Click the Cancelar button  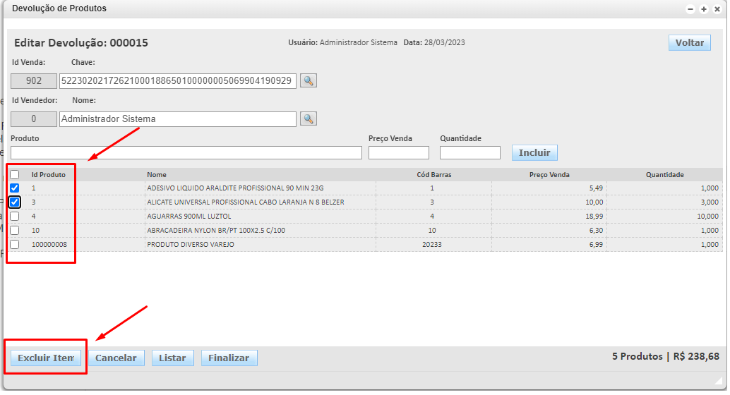coord(116,358)
